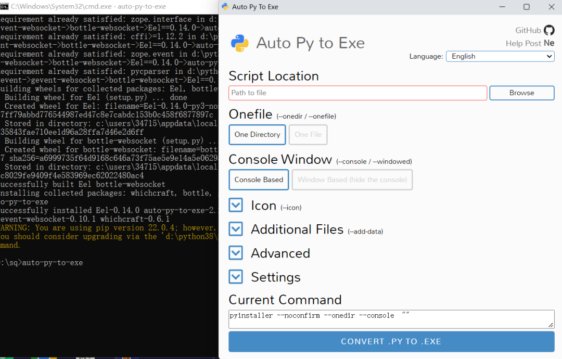This screenshot has height=359, width=562.
Task: Expand the Settings section
Action: pyautogui.click(x=236, y=277)
